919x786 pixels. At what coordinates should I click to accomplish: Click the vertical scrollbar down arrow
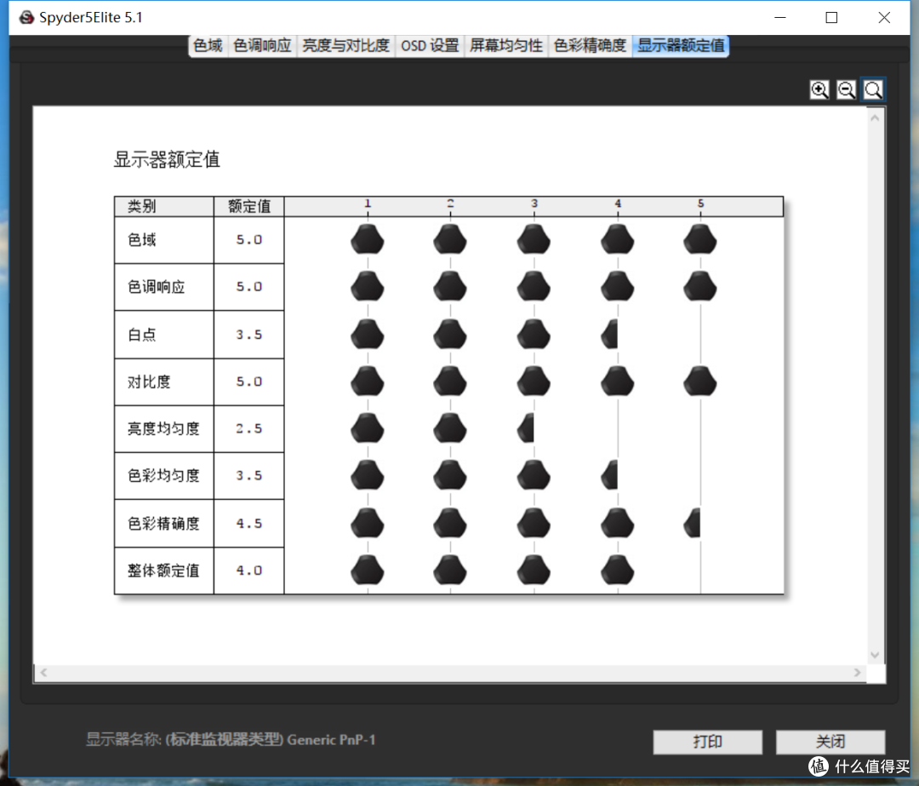click(x=875, y=655)
